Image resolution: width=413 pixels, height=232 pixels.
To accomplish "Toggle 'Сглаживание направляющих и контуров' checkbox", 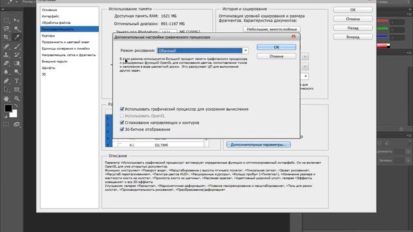I will click(122, 122).
